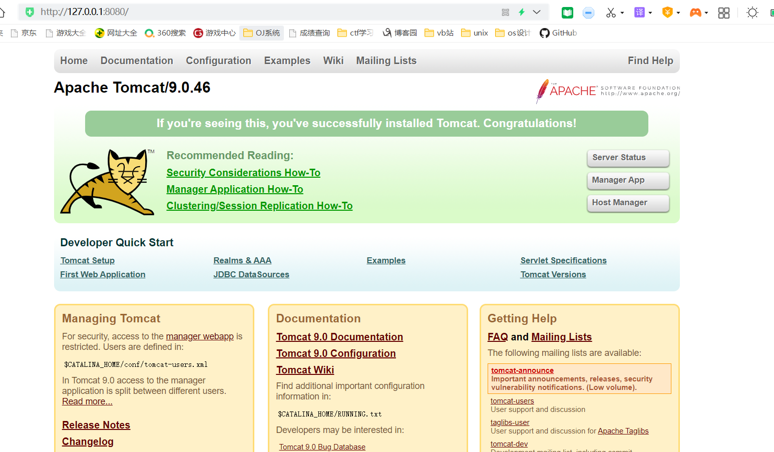Open the Tomcat 9.0 Configuration link
The image size is (774, 452).
tap(336, 353)
